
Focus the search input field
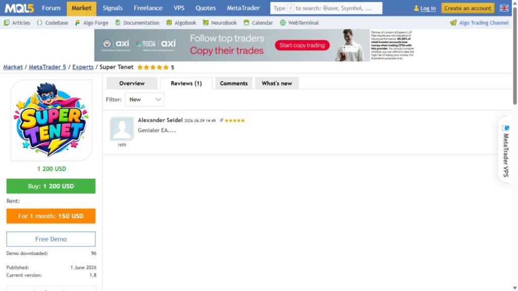[326, 8]
